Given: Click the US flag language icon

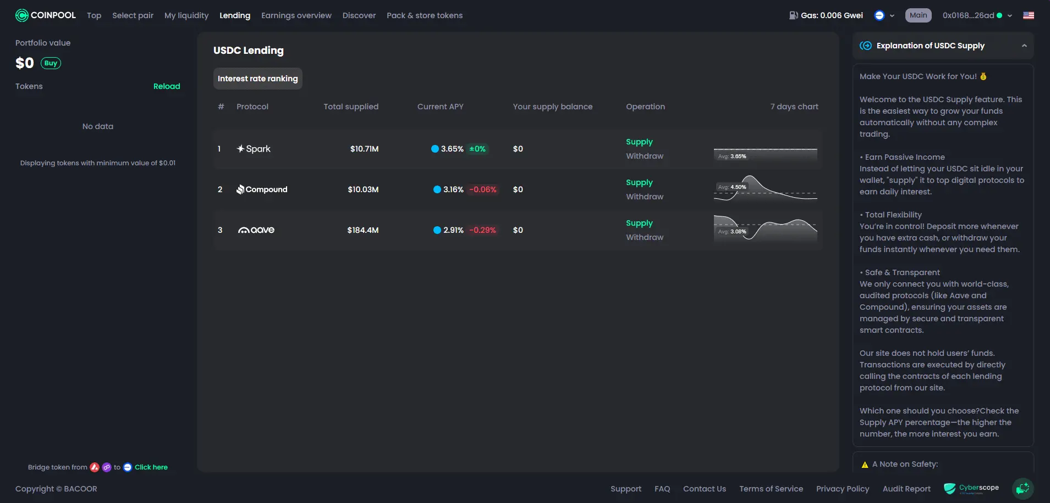Looking at the screenshot, I should [x=1029, y=15].
